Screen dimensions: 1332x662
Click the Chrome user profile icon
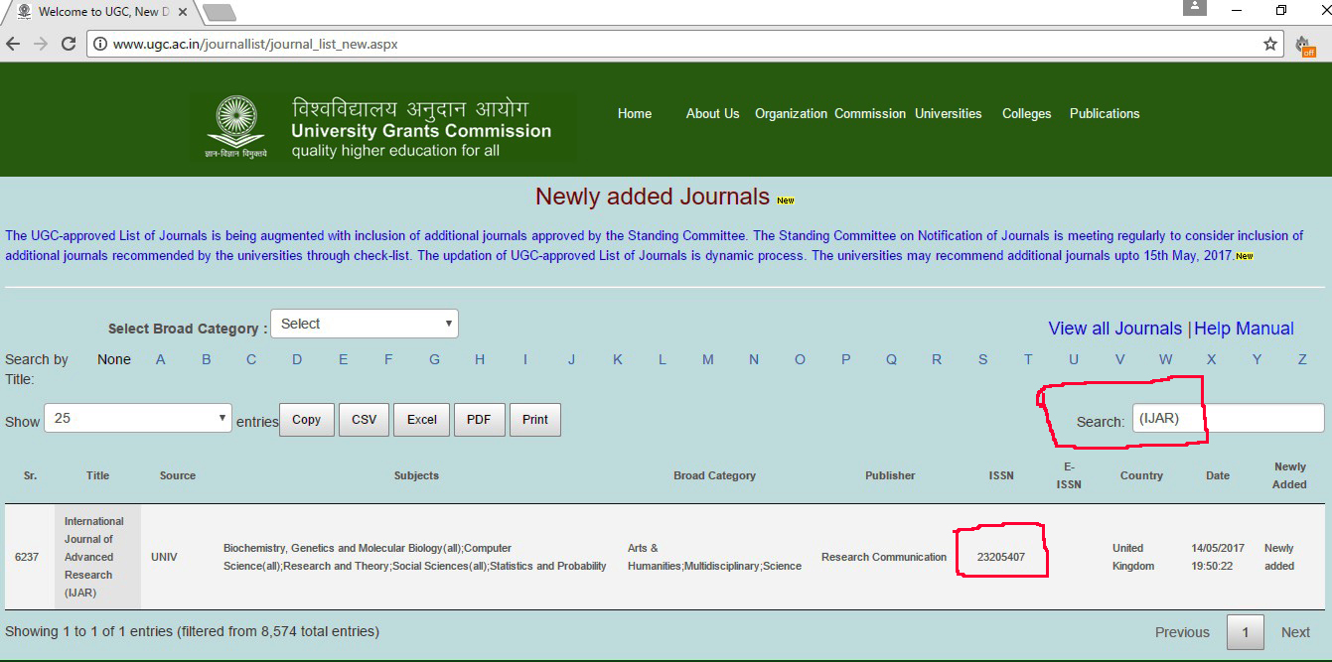[x=1195, y=7]
